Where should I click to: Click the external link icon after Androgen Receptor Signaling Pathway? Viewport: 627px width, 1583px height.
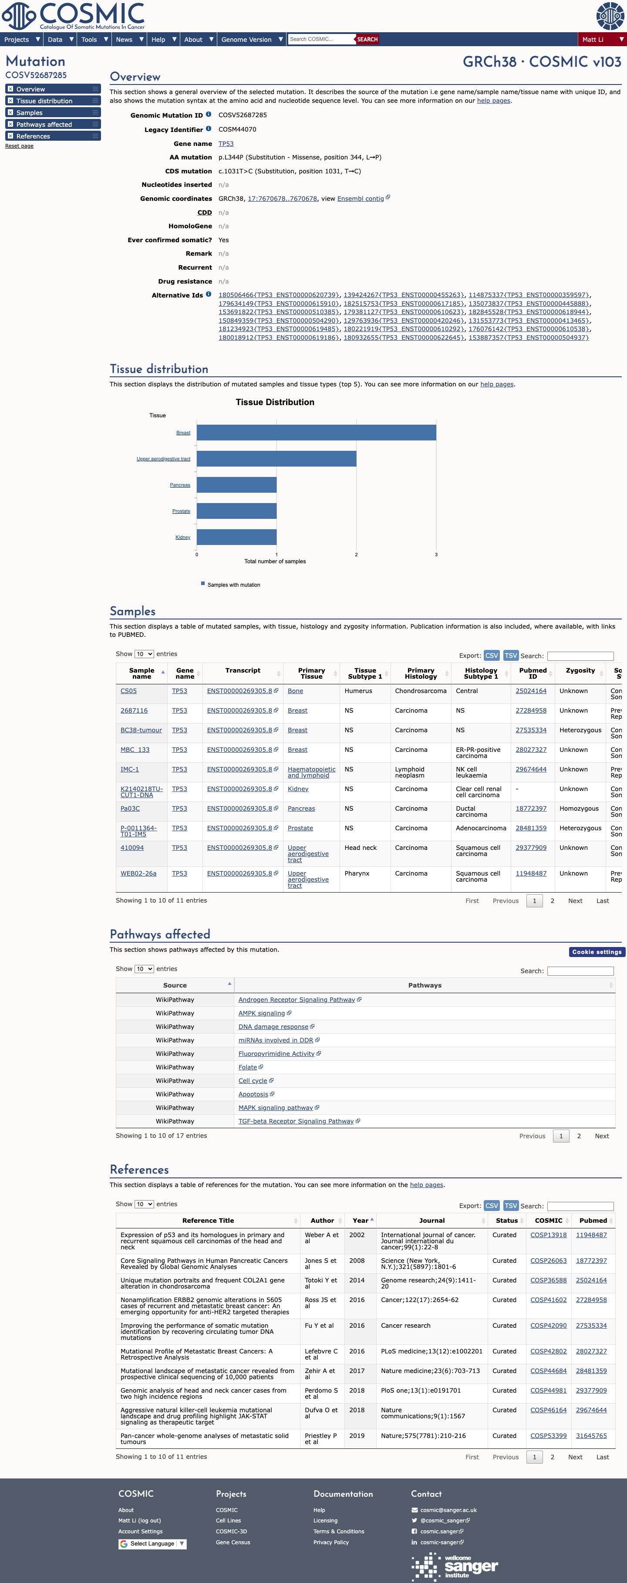[359, 999]
